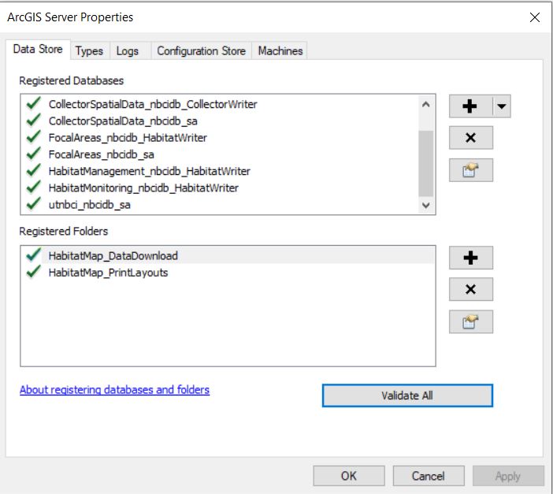This screenshot has width=553, height=494.
Task: Click databases list scroll down arrow
Action: click(425, 206)
